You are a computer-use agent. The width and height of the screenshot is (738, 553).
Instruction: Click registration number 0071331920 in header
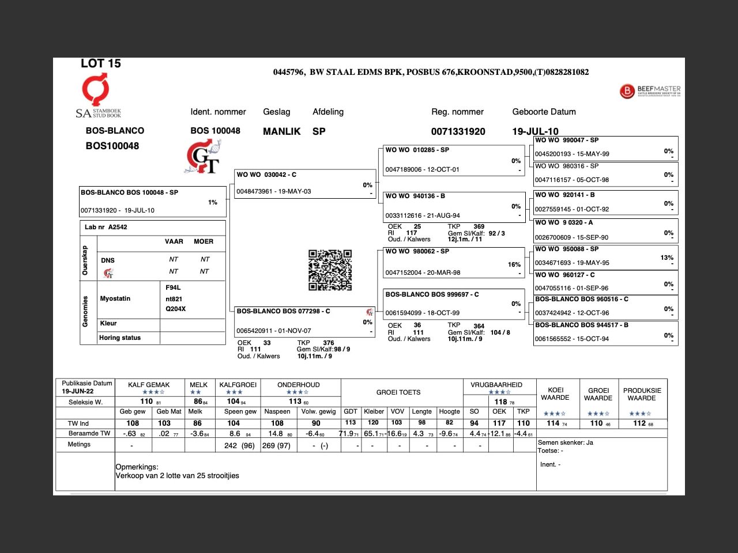[458, 131]
